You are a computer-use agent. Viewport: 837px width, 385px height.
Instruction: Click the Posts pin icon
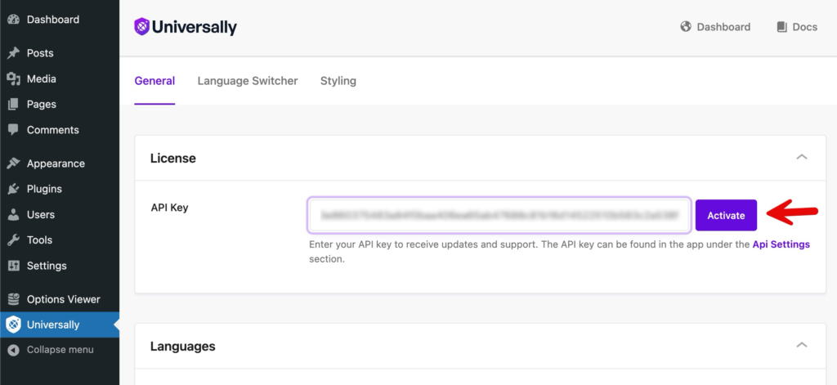pyautogui.click(x=13, y=53)
